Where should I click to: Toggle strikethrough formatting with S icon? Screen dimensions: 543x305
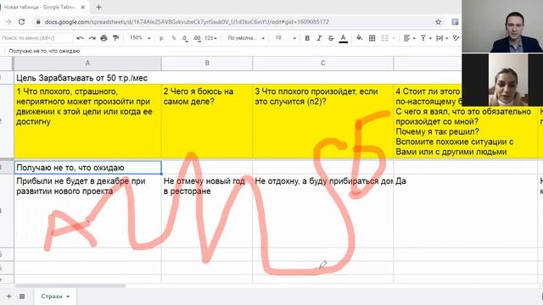click(x=331, y=38)
